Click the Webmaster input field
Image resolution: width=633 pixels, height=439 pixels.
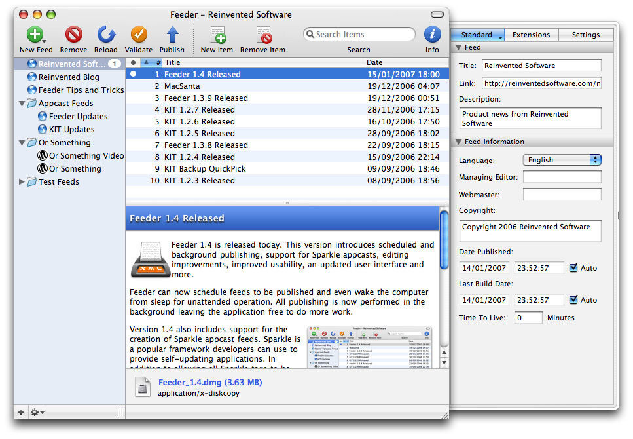coord(562,195)
